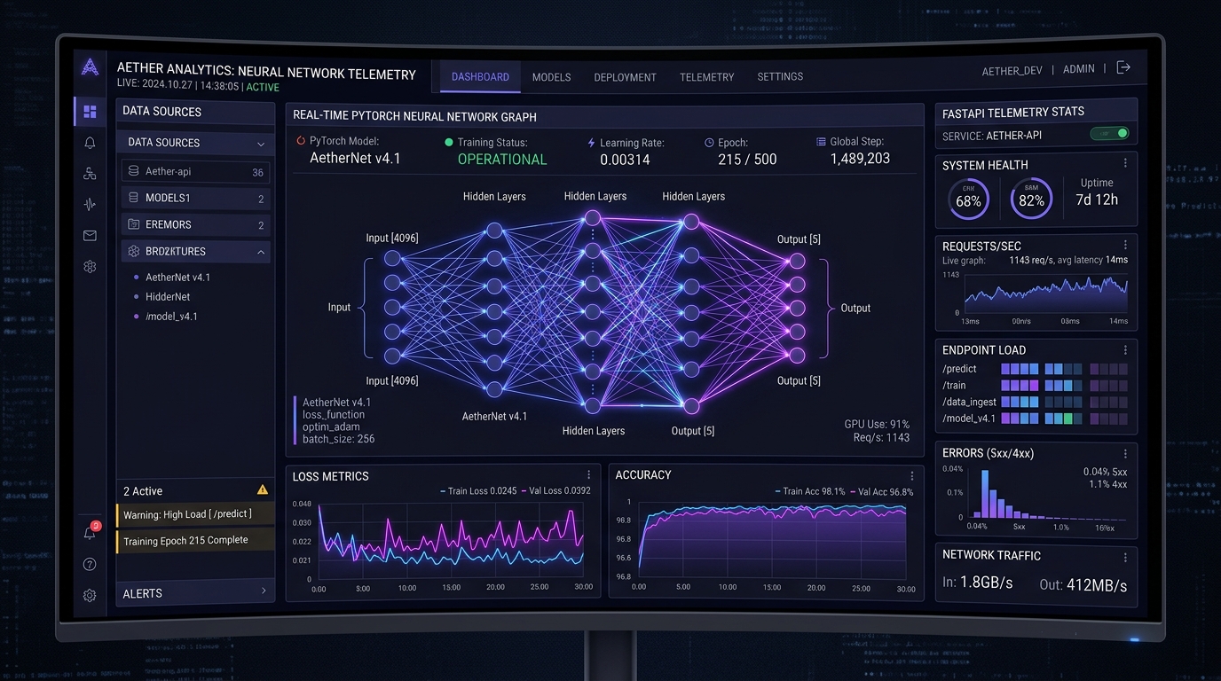Select AetherNet v4.1 in the sidebar list
1221x681 pixels.
[177, 278]
